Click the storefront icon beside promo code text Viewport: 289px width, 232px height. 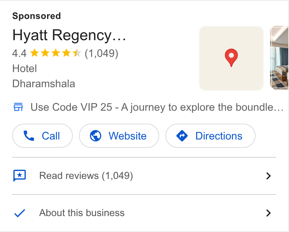[x=18, y=107]
